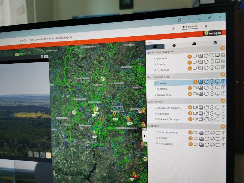Collapse side panel with black arrow
Image resolution: width=244 pixels, height=183 pixels.
click(145, 136)
